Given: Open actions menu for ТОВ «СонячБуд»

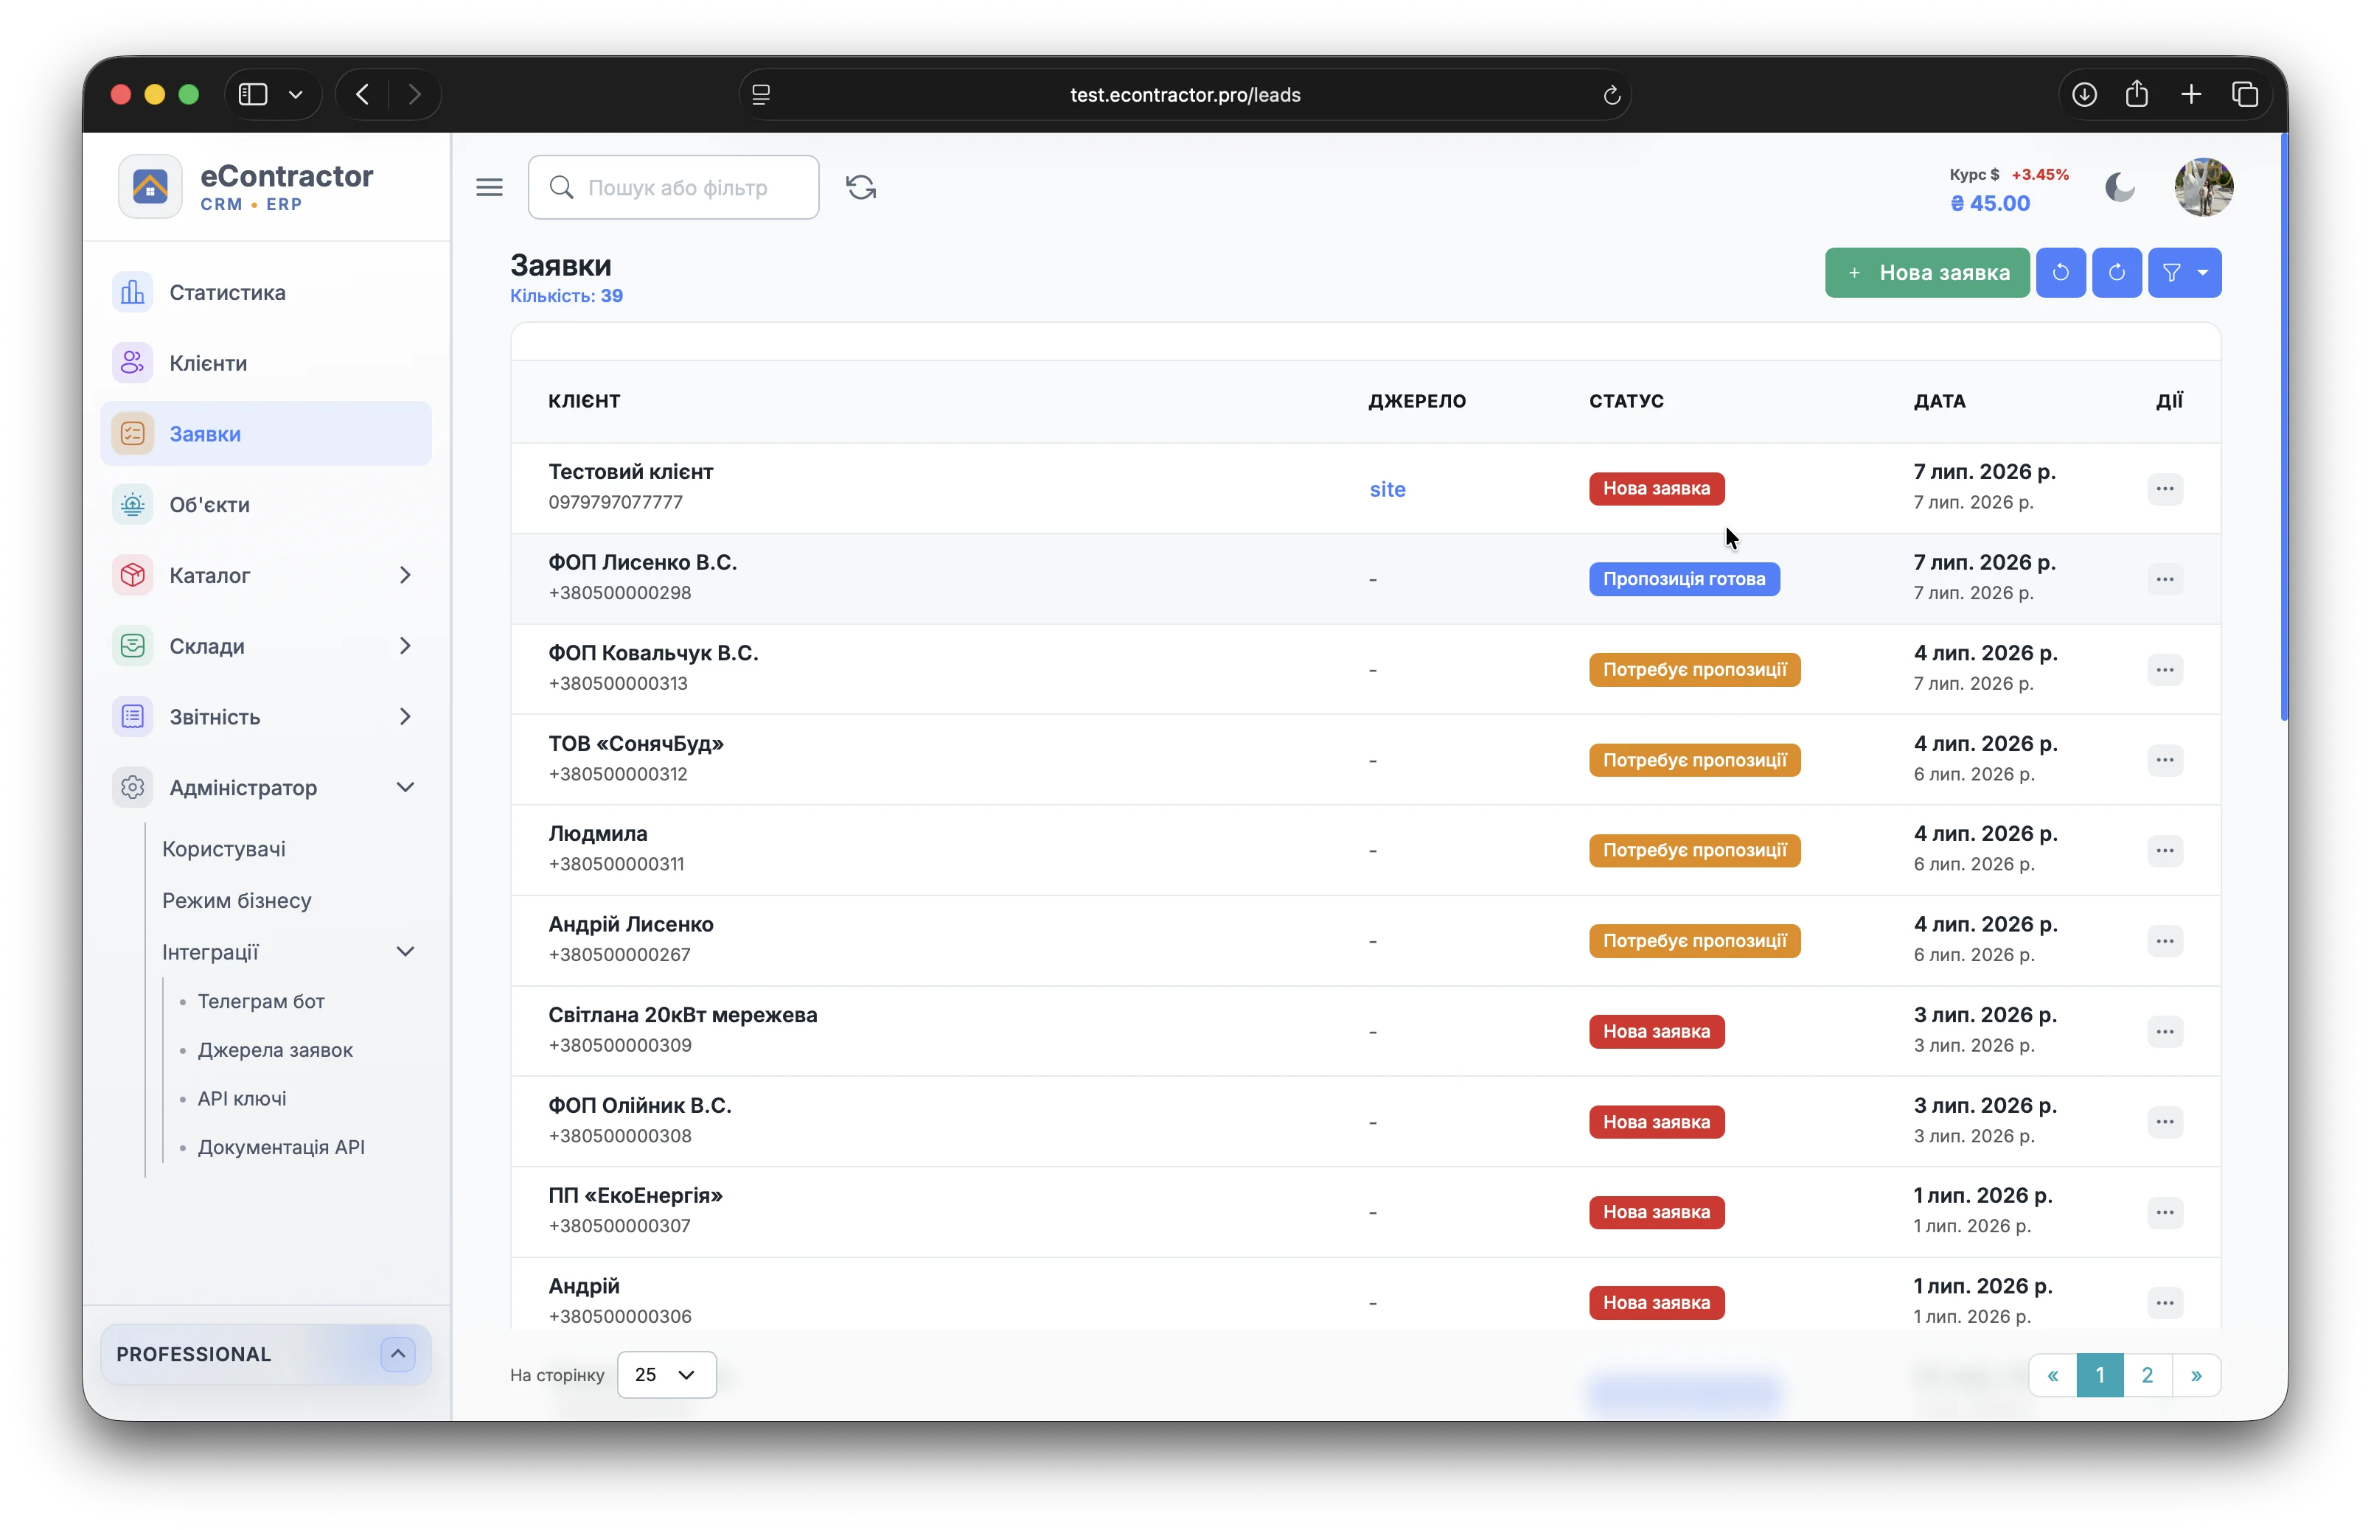Looking at the screenshot, I should [x=2165, y=759].
